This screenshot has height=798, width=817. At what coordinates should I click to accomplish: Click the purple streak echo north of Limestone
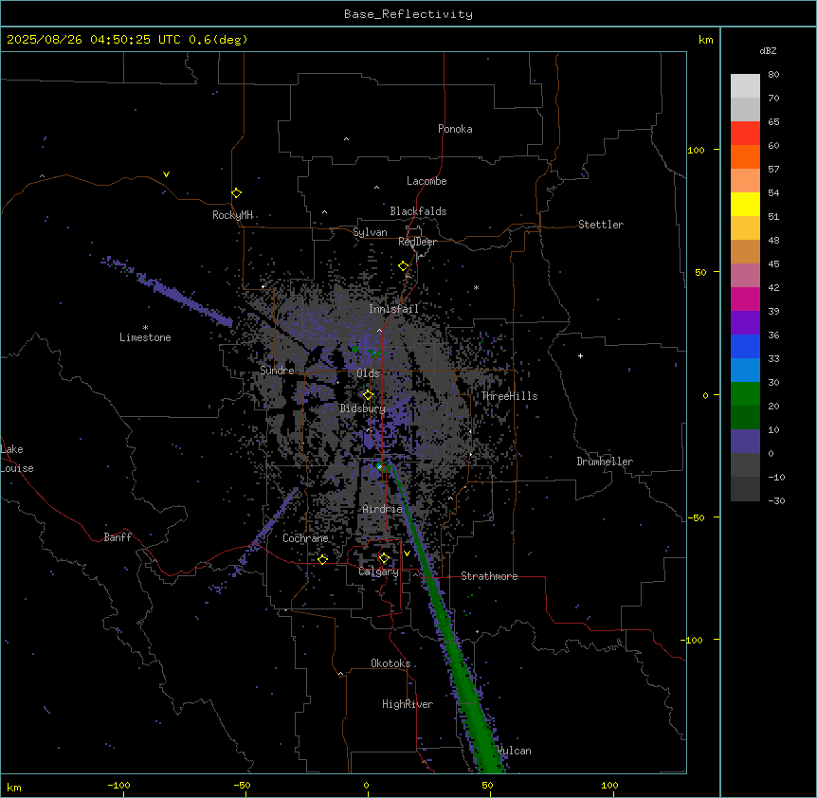point(167,292)
